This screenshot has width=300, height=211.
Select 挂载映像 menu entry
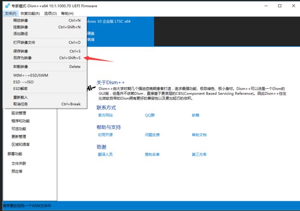(x=45, y=27)
